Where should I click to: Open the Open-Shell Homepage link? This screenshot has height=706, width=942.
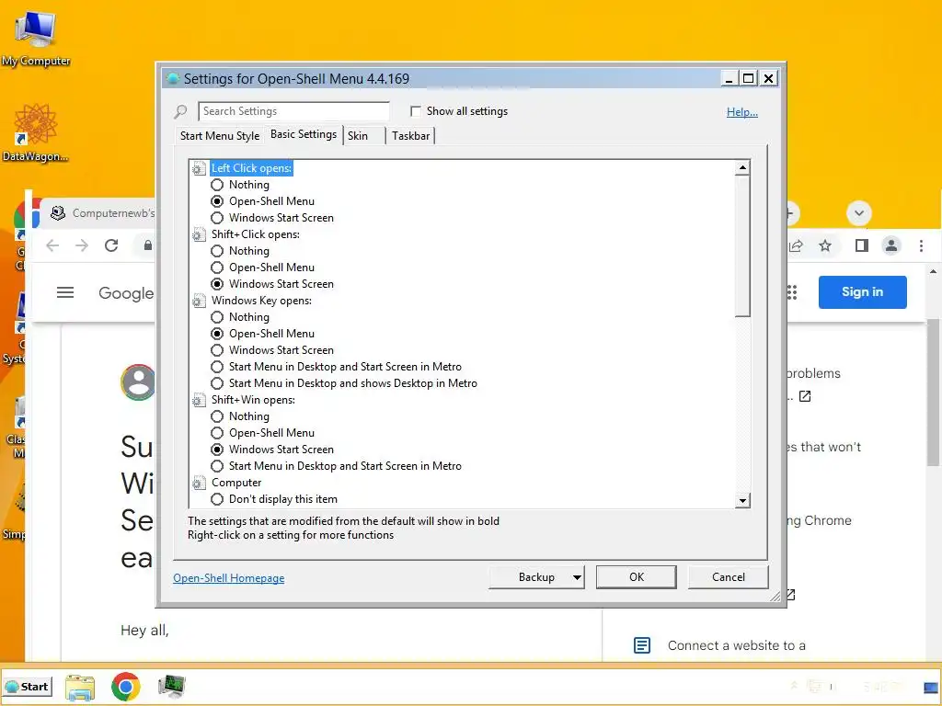click(229, 578)
